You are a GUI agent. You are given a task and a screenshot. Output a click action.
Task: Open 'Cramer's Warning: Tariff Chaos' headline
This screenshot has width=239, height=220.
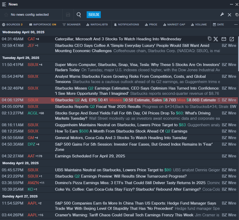point(124,215)
